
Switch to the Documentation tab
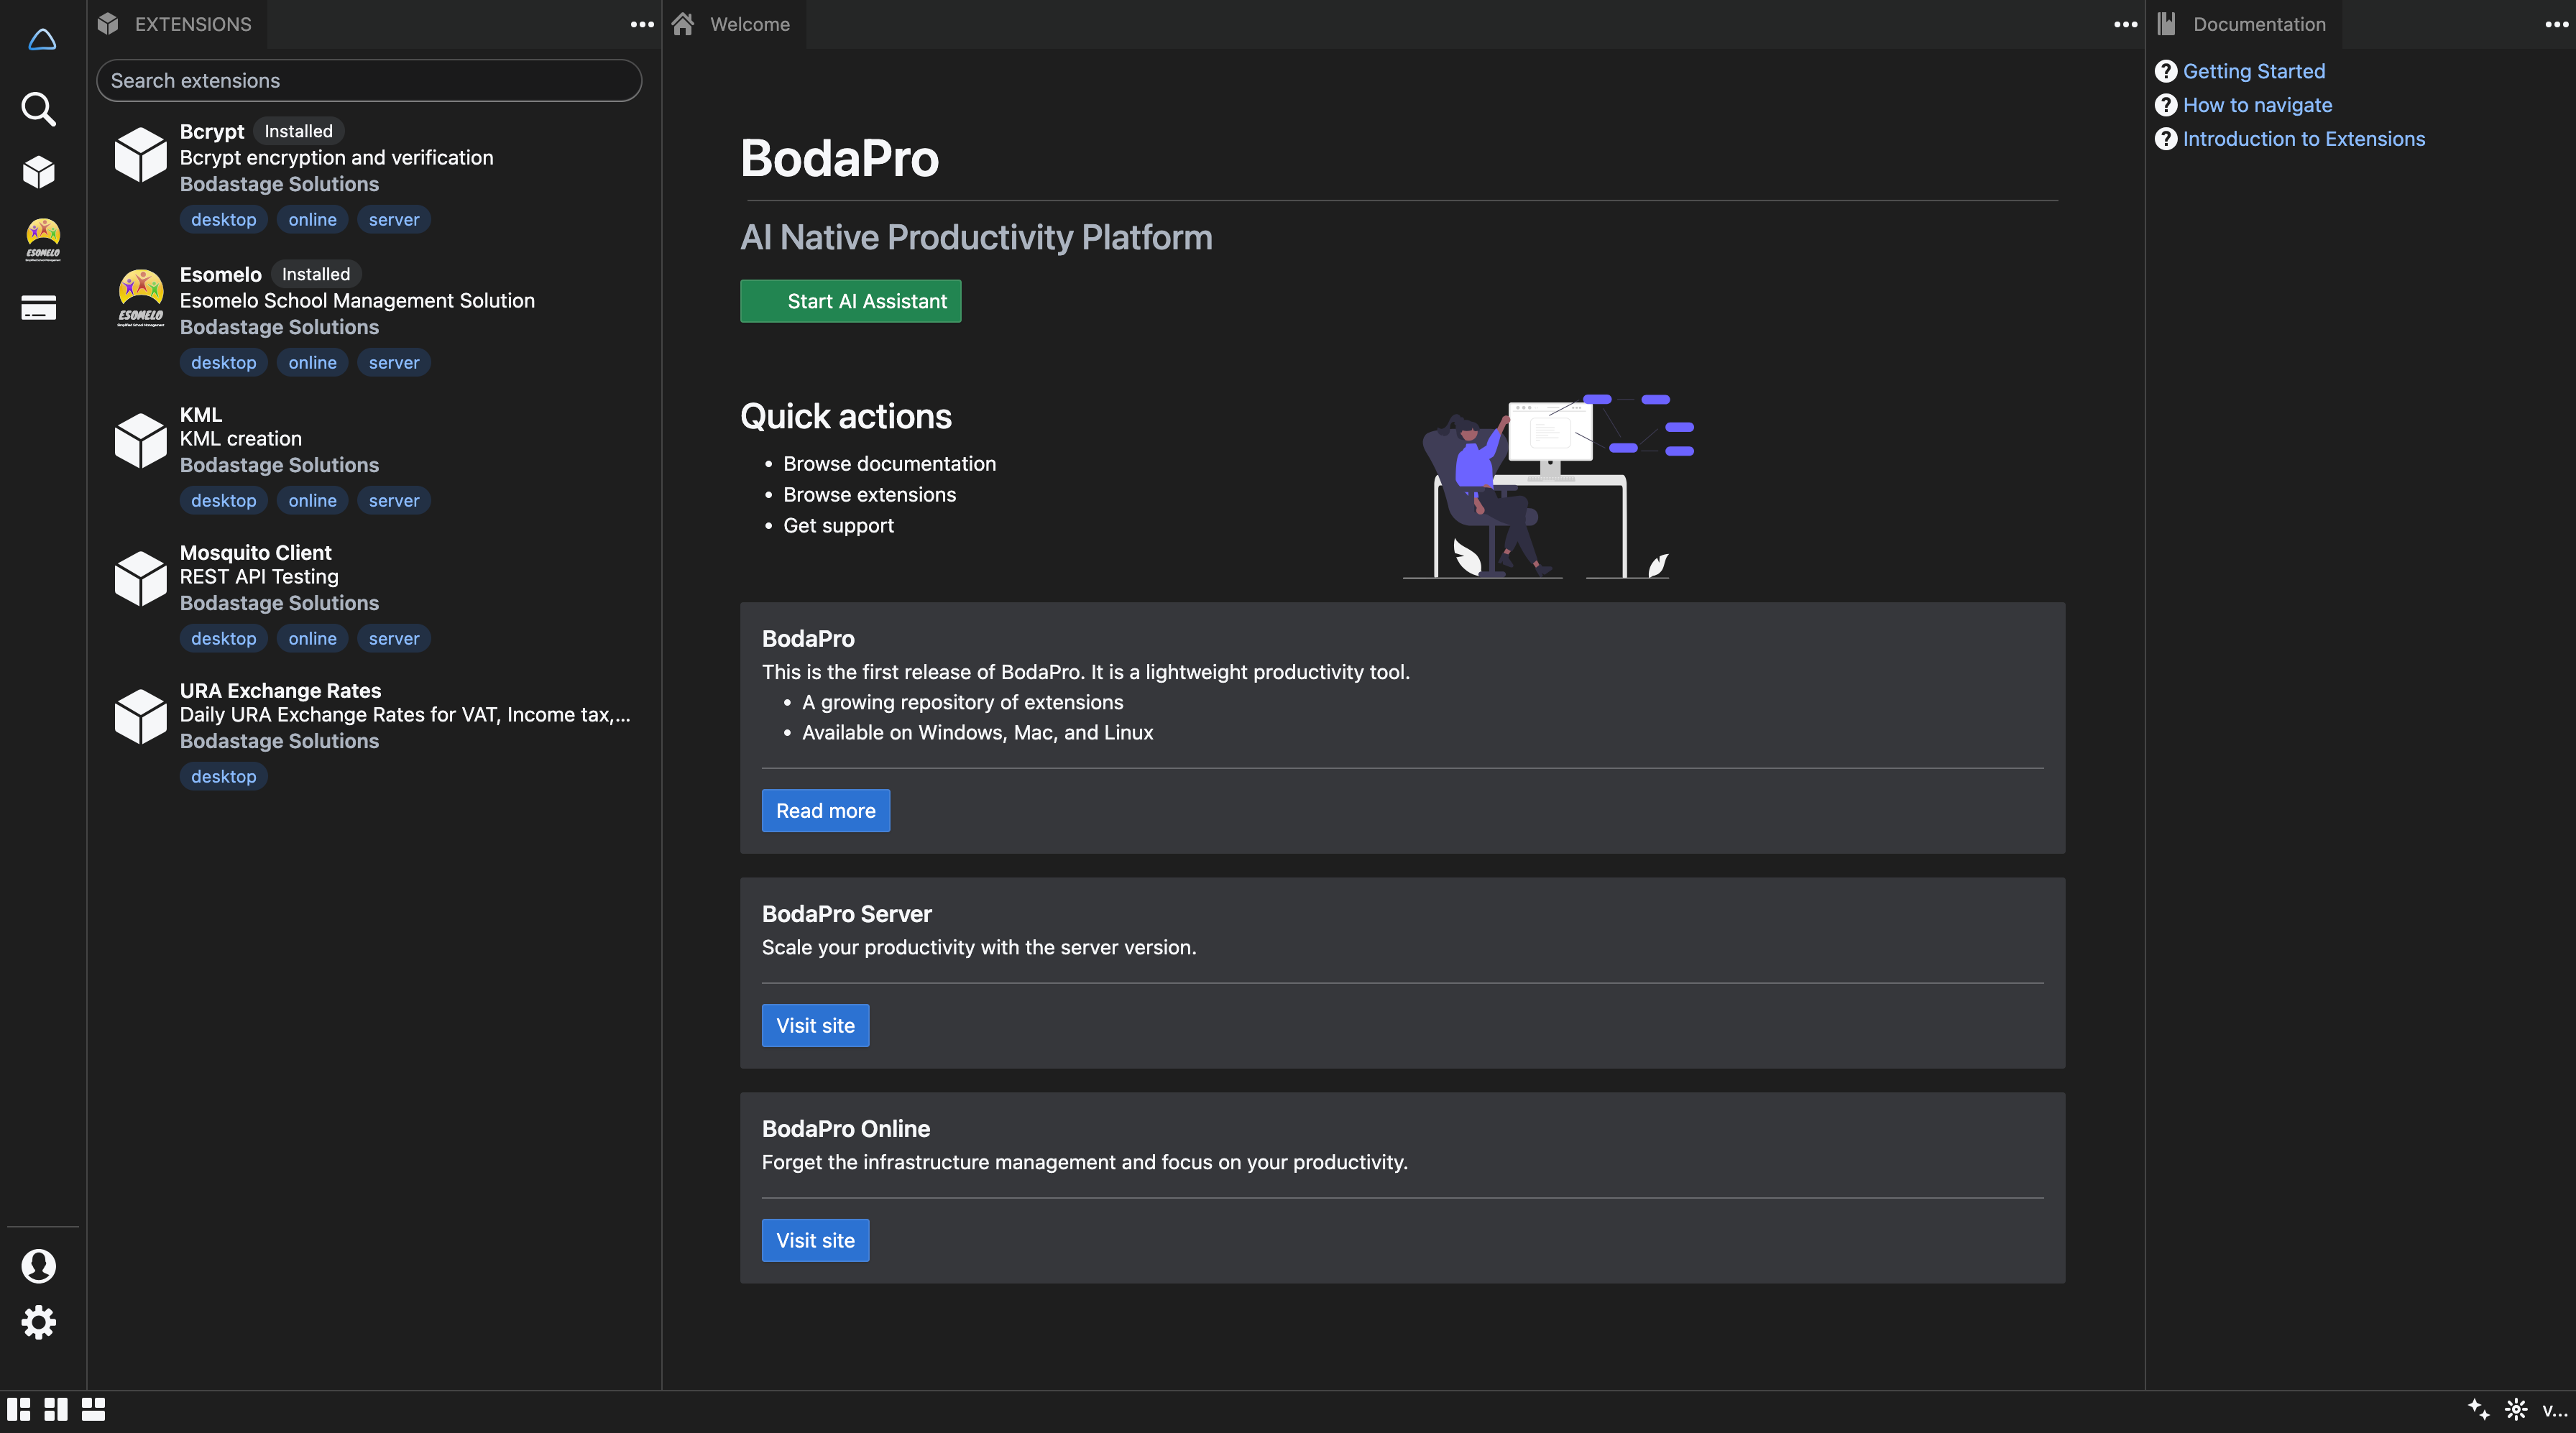(2244, 24)
